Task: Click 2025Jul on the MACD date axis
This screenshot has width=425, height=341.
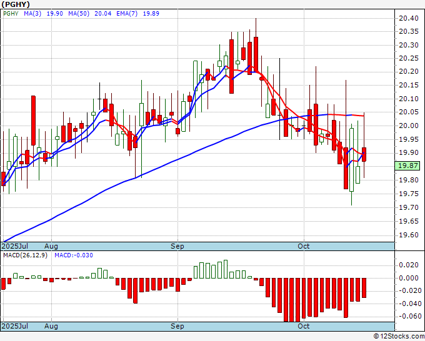Action: click(14, 326)
